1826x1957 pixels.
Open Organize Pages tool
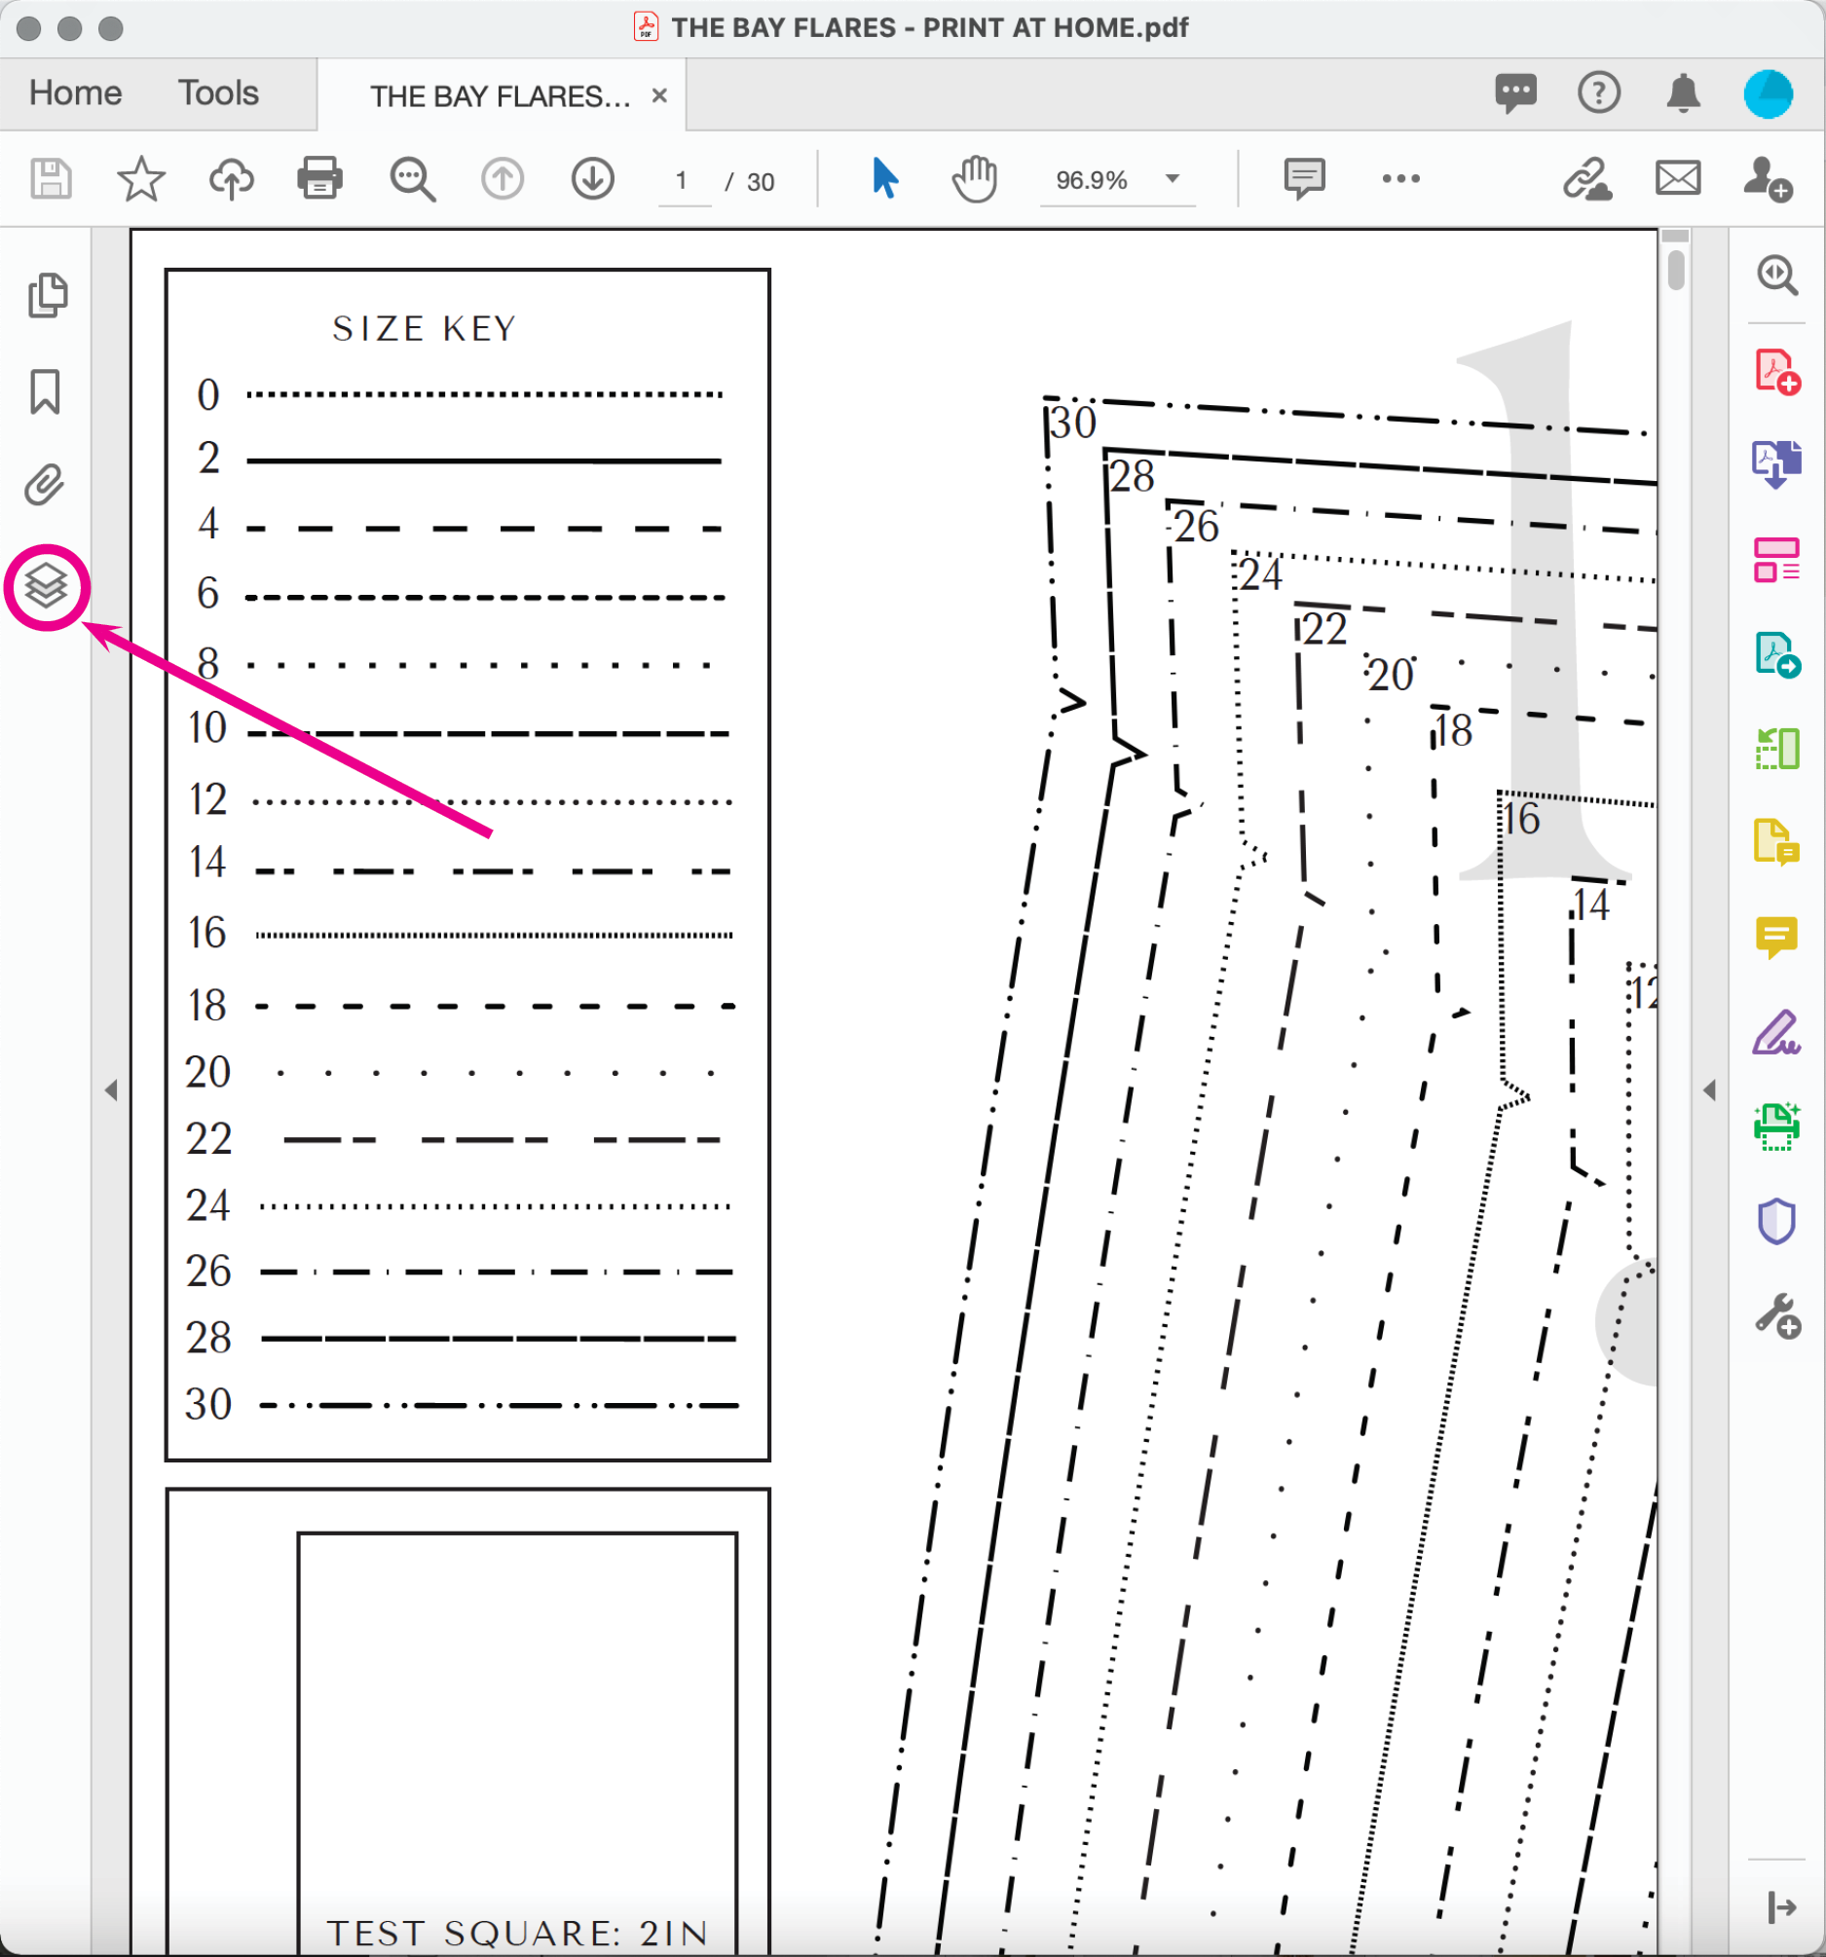1776,559
